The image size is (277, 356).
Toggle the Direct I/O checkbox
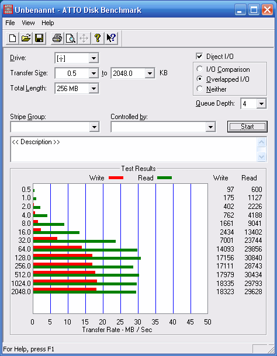click(199, 56)
